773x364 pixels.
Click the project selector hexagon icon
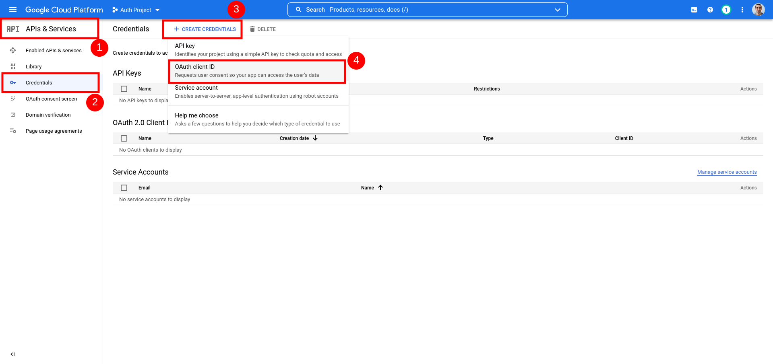115,10
